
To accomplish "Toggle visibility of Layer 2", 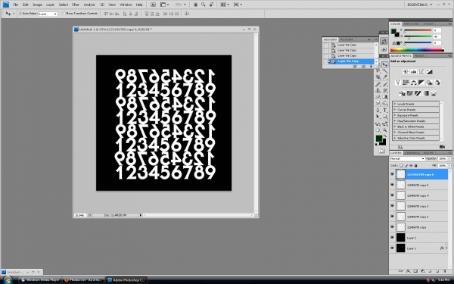I will tap(392, 238).
